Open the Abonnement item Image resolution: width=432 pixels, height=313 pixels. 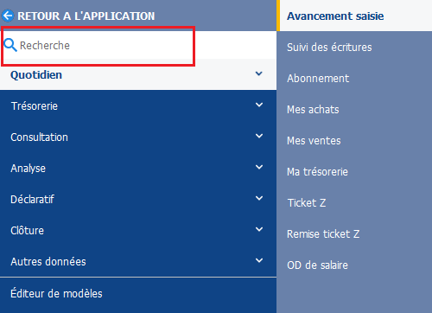(x=318, y=79)
